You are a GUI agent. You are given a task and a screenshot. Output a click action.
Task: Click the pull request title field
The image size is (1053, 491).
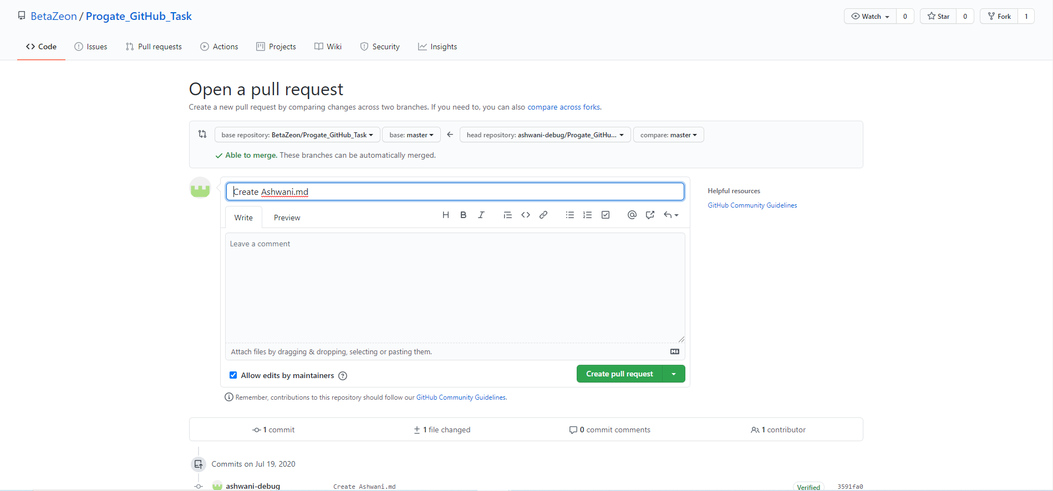tap(455, 192)
